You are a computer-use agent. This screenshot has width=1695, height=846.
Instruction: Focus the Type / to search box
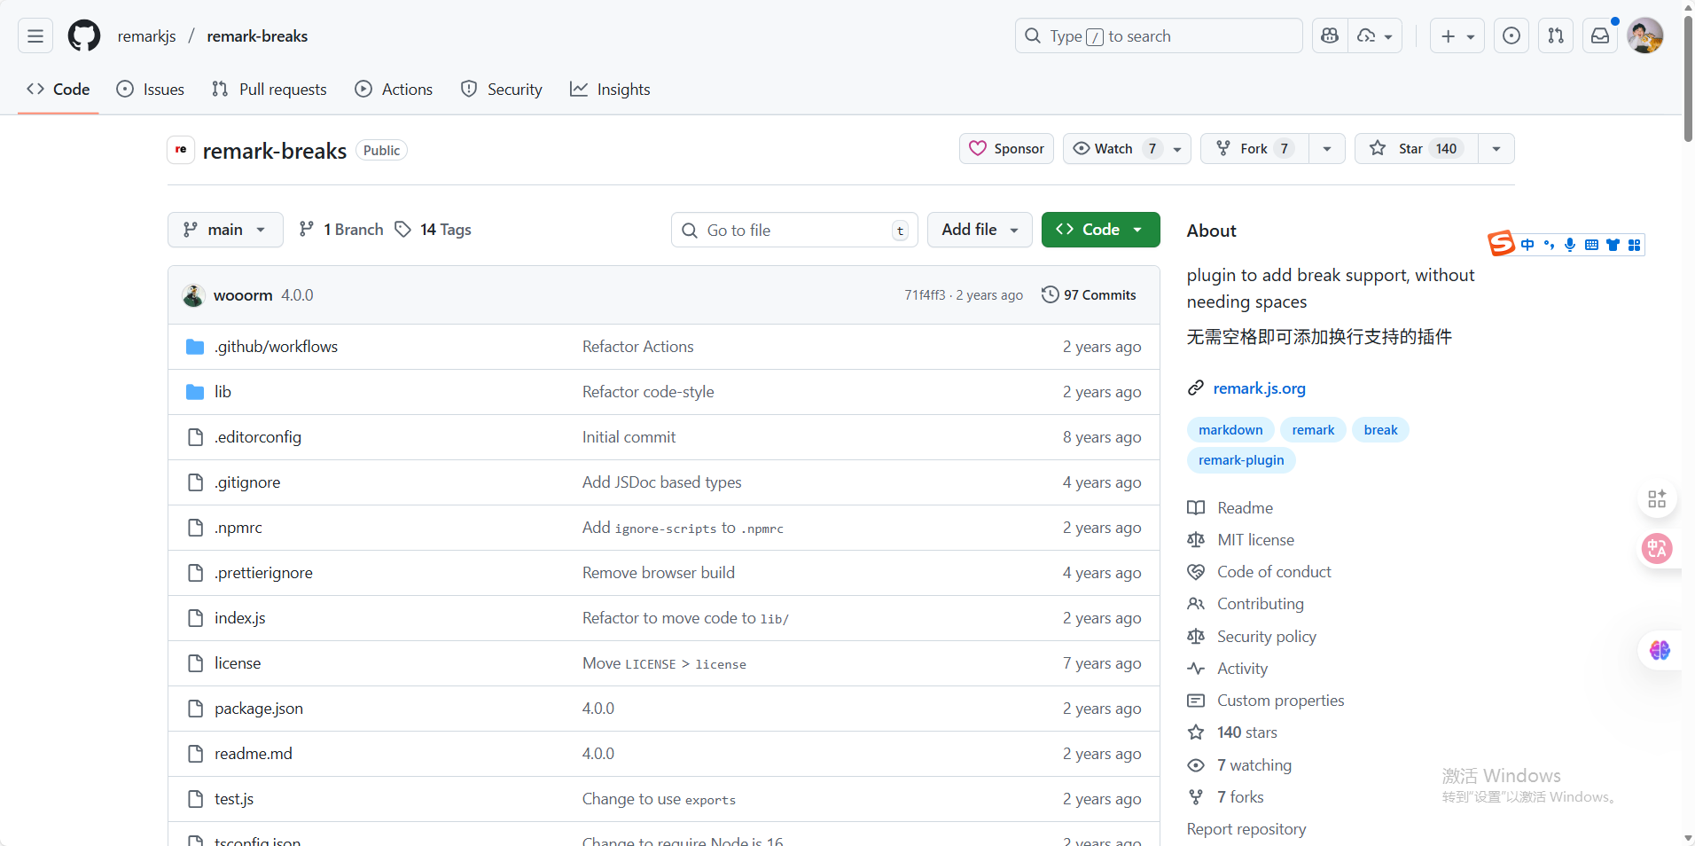click(1159, 36)
